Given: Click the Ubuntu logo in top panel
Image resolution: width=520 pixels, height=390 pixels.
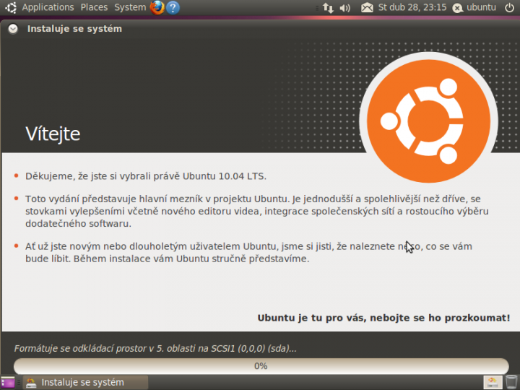Looking at the screenshot, I should (x=11, y=7).
